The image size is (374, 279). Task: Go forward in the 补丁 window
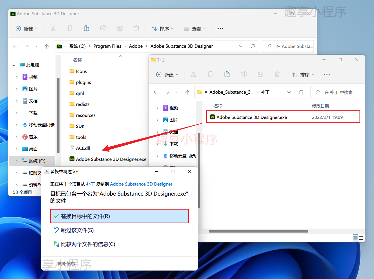pyautogui.click(x=167, y=92)
